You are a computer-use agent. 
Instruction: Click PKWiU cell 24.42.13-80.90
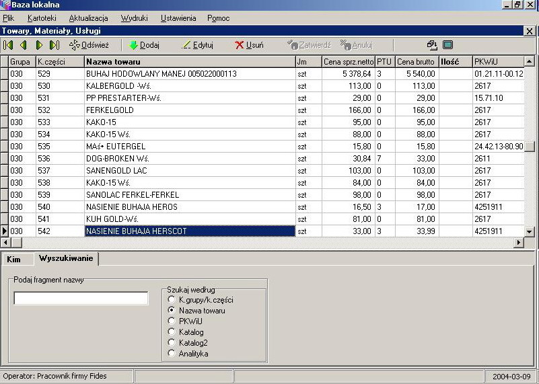tap(499, 147)
